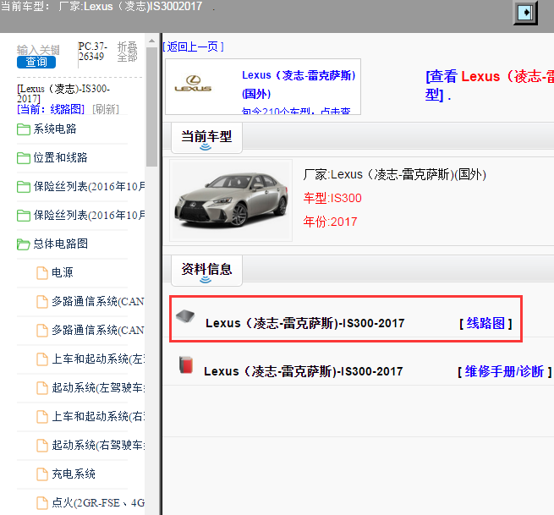Open 起动系统(左驾驶车 document
This screenshot has width=554, height=515.
(98, 387)
